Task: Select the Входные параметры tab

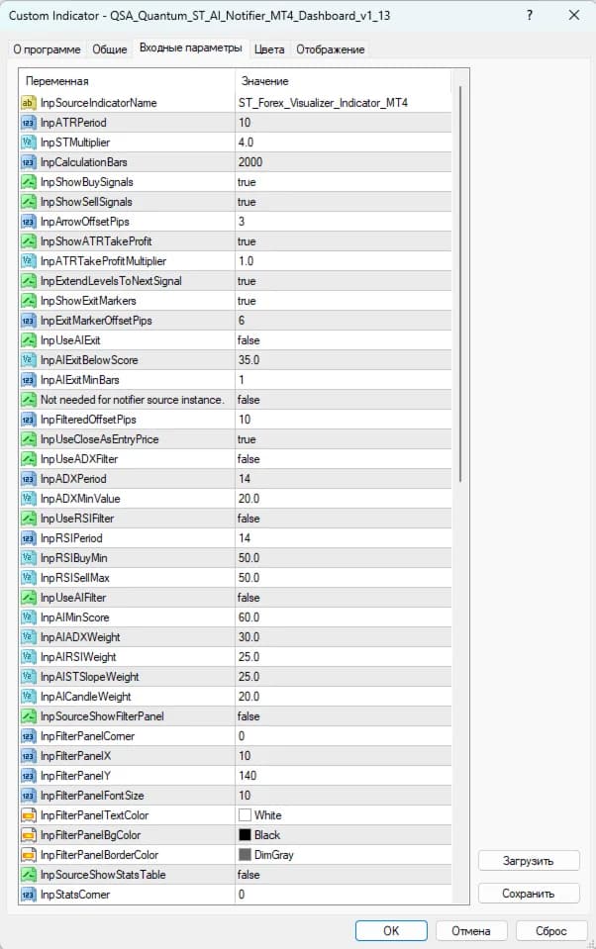Action: pyautogui.click(x=190, y=47)
